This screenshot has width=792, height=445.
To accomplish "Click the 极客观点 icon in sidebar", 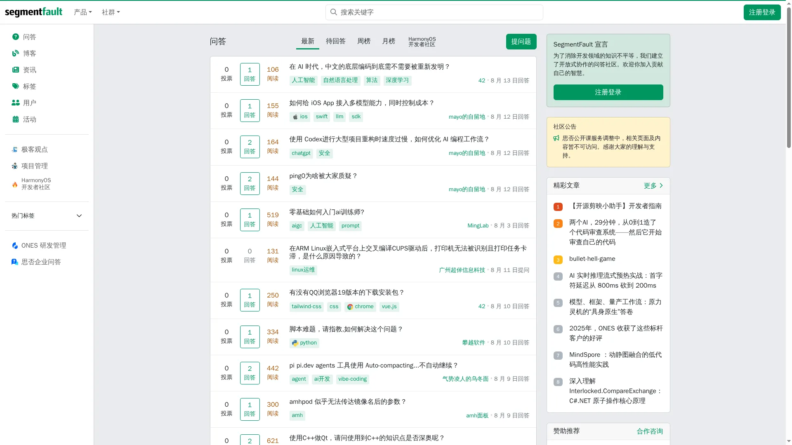I will pos(15,150).
